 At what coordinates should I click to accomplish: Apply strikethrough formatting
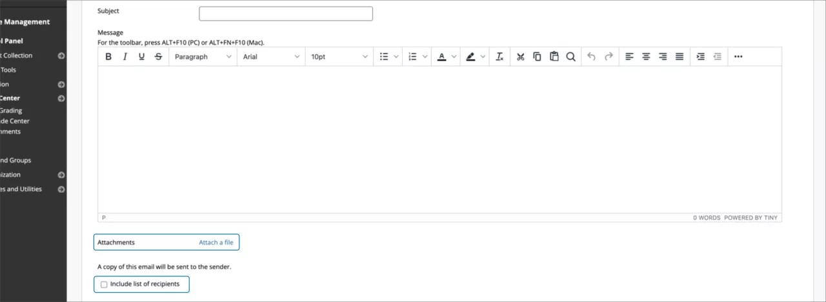[x=159, y=57]
